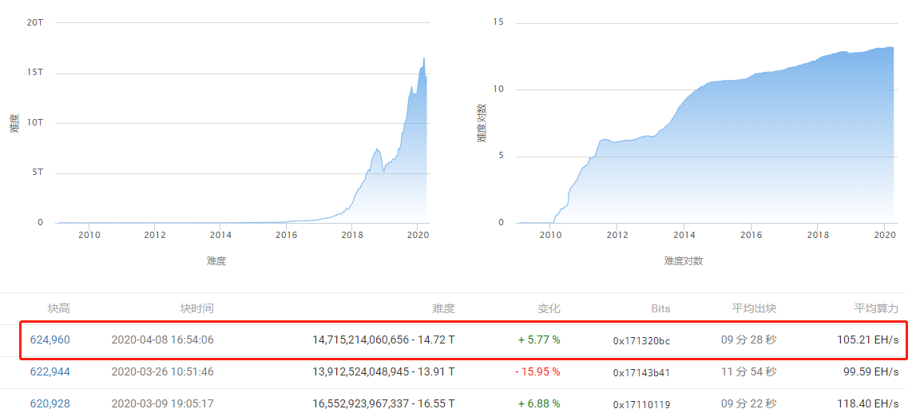This screenshot has width=916, height=417.
Task: Click hashrate value 99.59 EH/s
Action: click(870, 371)
